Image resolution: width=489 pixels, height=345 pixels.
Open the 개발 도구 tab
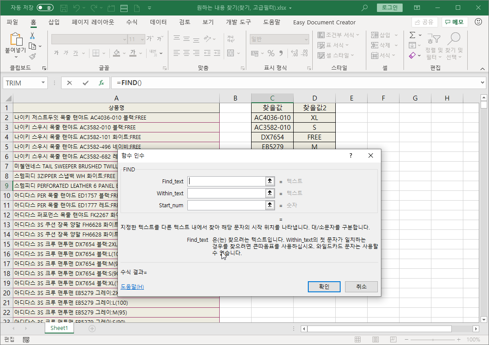[238, 22]
